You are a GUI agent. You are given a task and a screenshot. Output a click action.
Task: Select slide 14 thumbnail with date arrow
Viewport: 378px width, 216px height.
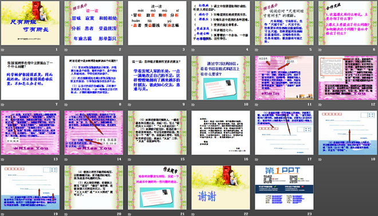coord(94,132)
